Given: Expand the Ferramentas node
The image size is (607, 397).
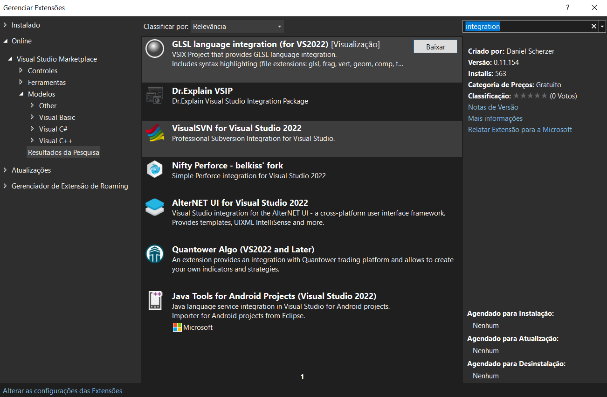Looking at the screenshot, I should click(x=21, y=83).
